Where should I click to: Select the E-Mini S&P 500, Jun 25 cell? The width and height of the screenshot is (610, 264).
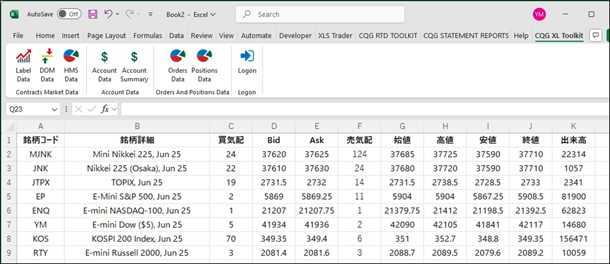(x=137, y=196)
